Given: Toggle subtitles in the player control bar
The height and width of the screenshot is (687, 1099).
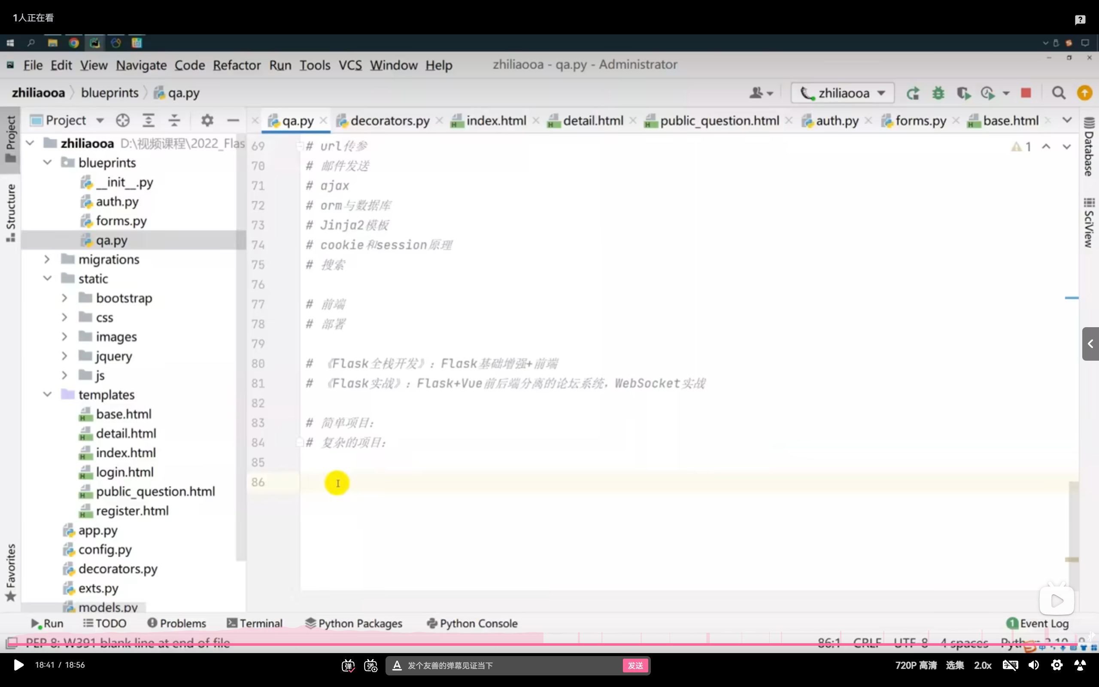Looking at the screenshot, I should click(x=1010, y=665).
